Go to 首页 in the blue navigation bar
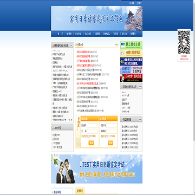Viewport: 195px width, 195px height. (x=60, y=34)
